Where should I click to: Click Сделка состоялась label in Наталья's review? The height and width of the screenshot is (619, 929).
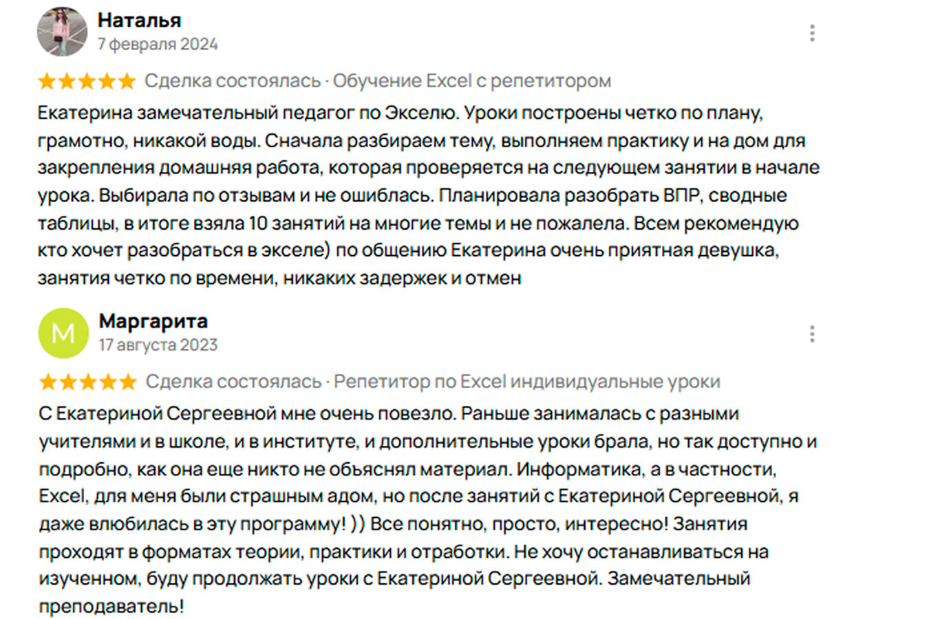[x=233, y=81]
